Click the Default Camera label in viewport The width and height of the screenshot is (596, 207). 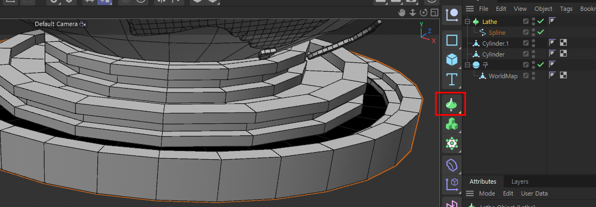click(56, 24)
